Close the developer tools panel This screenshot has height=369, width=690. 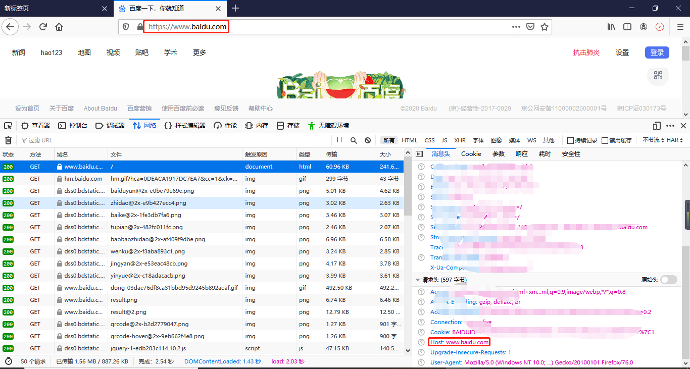[x=683, y=126]
